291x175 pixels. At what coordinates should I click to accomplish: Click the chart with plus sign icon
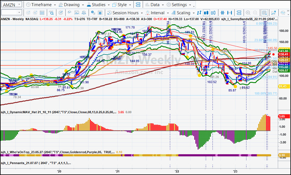point(274,13)
